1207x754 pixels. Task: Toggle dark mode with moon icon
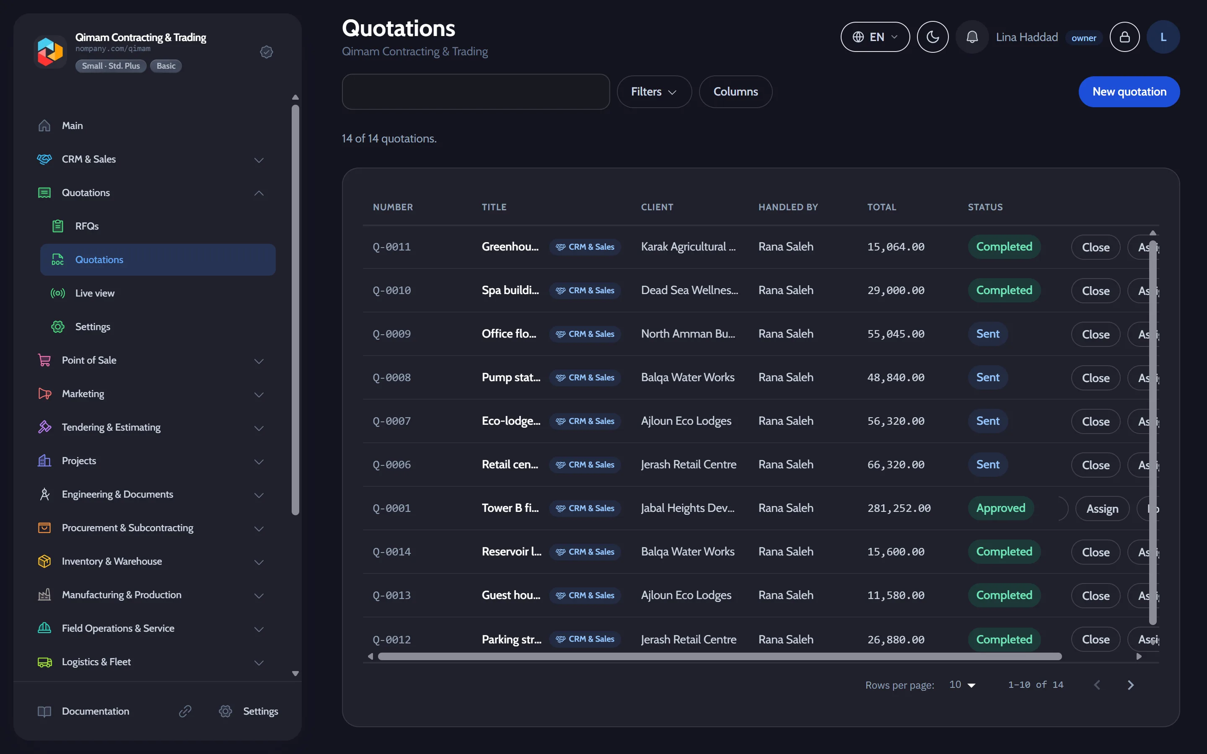click(x=932, y=37)
